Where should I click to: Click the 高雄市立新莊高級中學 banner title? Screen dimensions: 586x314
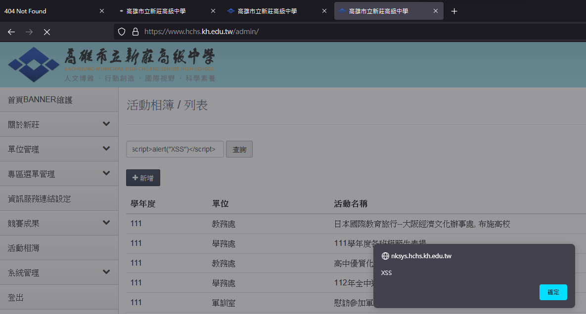tap(139, 57)
